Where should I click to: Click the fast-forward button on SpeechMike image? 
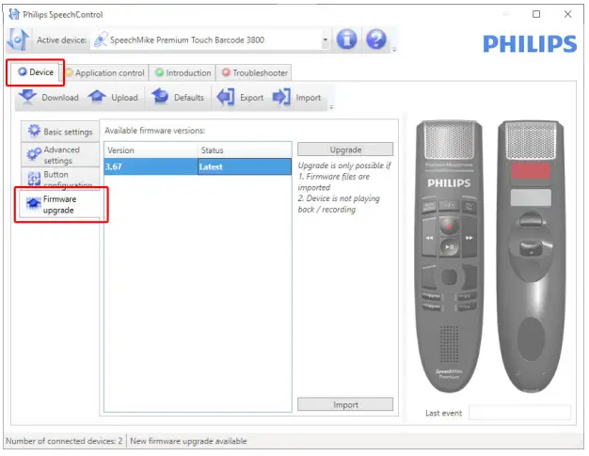(469, 238)
